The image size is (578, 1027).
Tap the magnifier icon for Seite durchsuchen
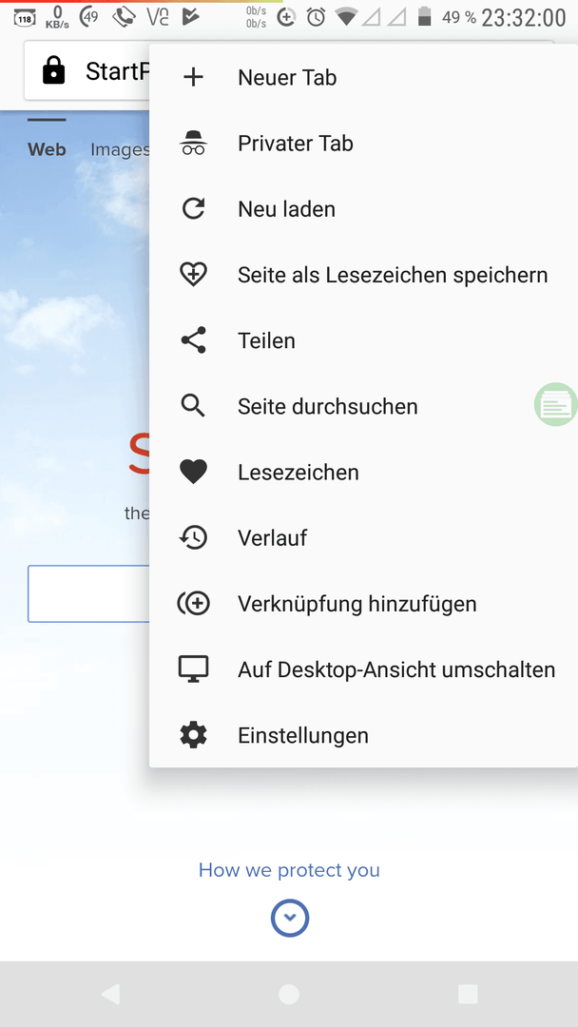pos(193,406)
